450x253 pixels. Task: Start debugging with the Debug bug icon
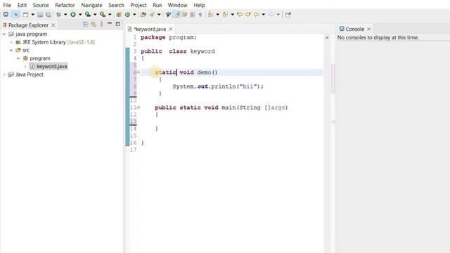[x=58, y=14]
